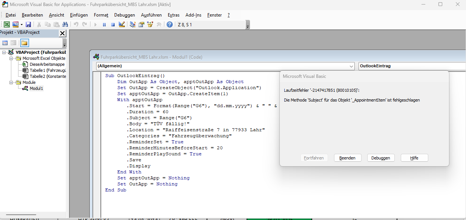Image resolution: width=466 pixels, height=220 pixels.
Task: Open the Einfügen menu
Action: click(79, 15)
